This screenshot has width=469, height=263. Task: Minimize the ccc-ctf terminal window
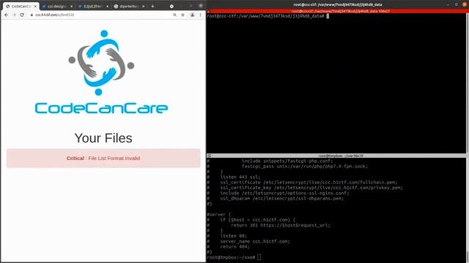click(x=448, y=4)
